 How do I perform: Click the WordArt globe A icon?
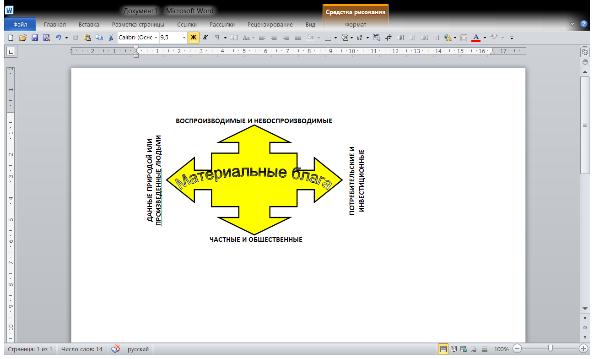click(448, 38)
